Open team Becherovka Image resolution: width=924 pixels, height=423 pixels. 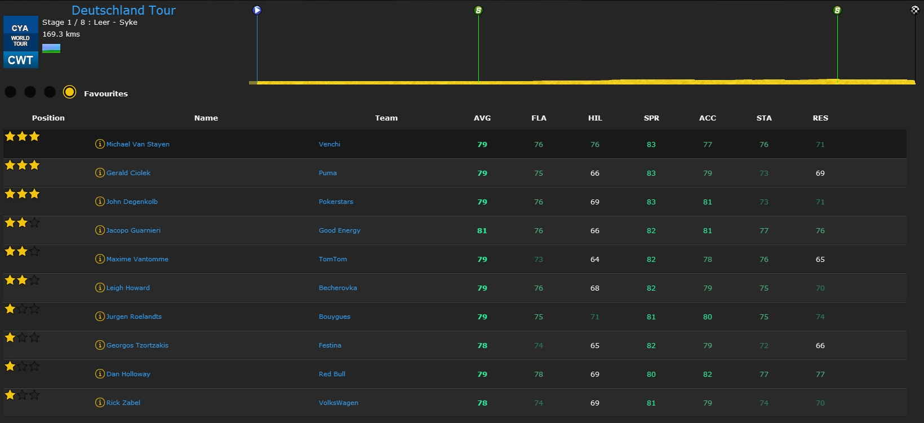[338, 288]
